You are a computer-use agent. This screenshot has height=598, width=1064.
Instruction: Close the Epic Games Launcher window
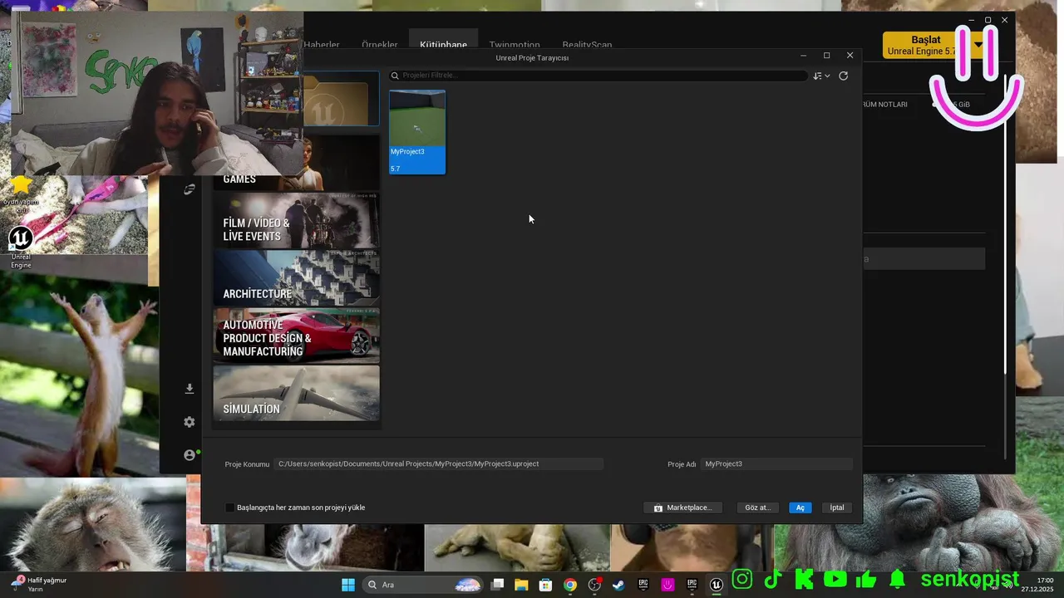pos(1005,20)
